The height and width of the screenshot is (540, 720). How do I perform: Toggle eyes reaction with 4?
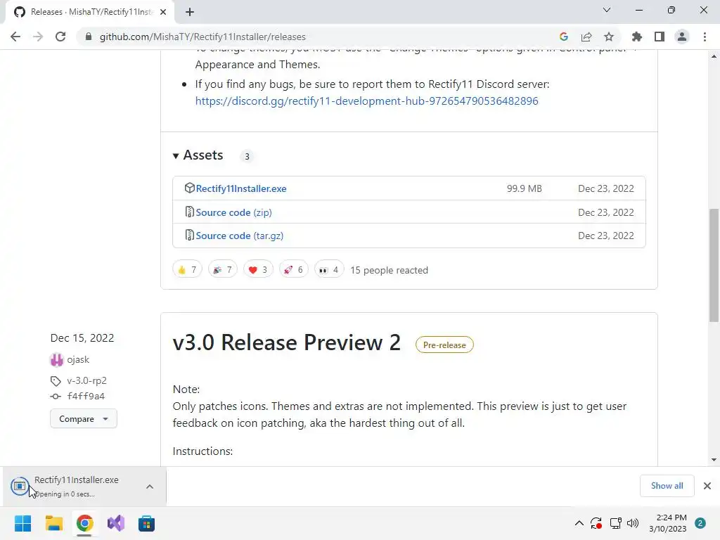tap(329, 269)
